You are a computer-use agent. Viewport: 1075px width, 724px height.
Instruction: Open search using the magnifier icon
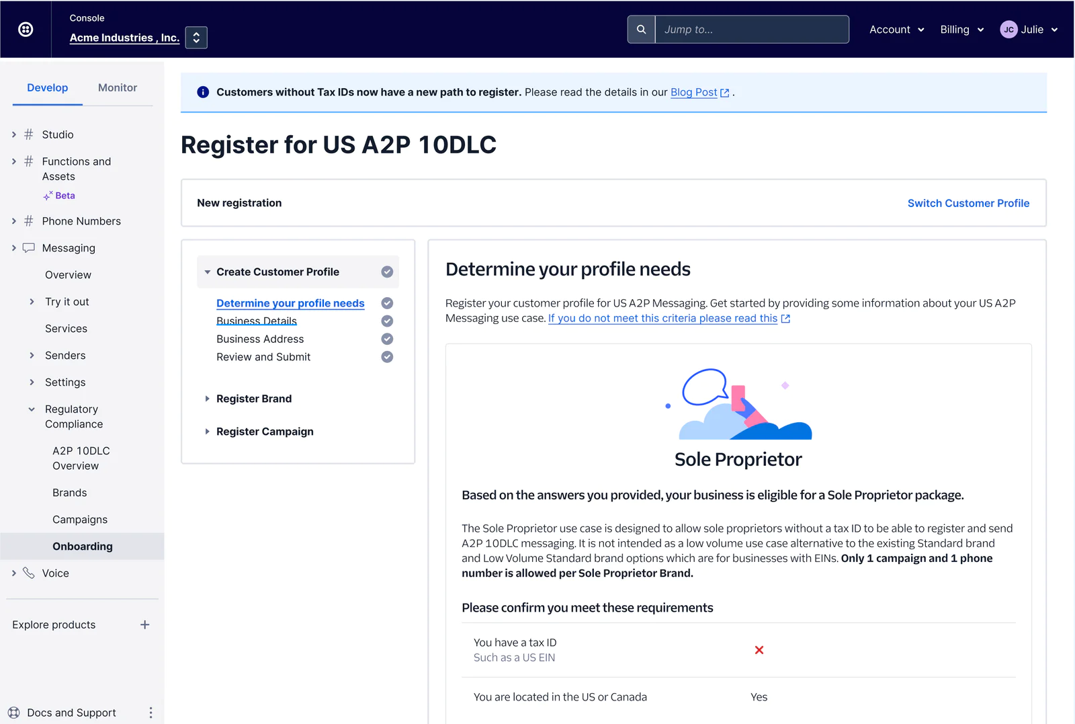coord(641,29)
